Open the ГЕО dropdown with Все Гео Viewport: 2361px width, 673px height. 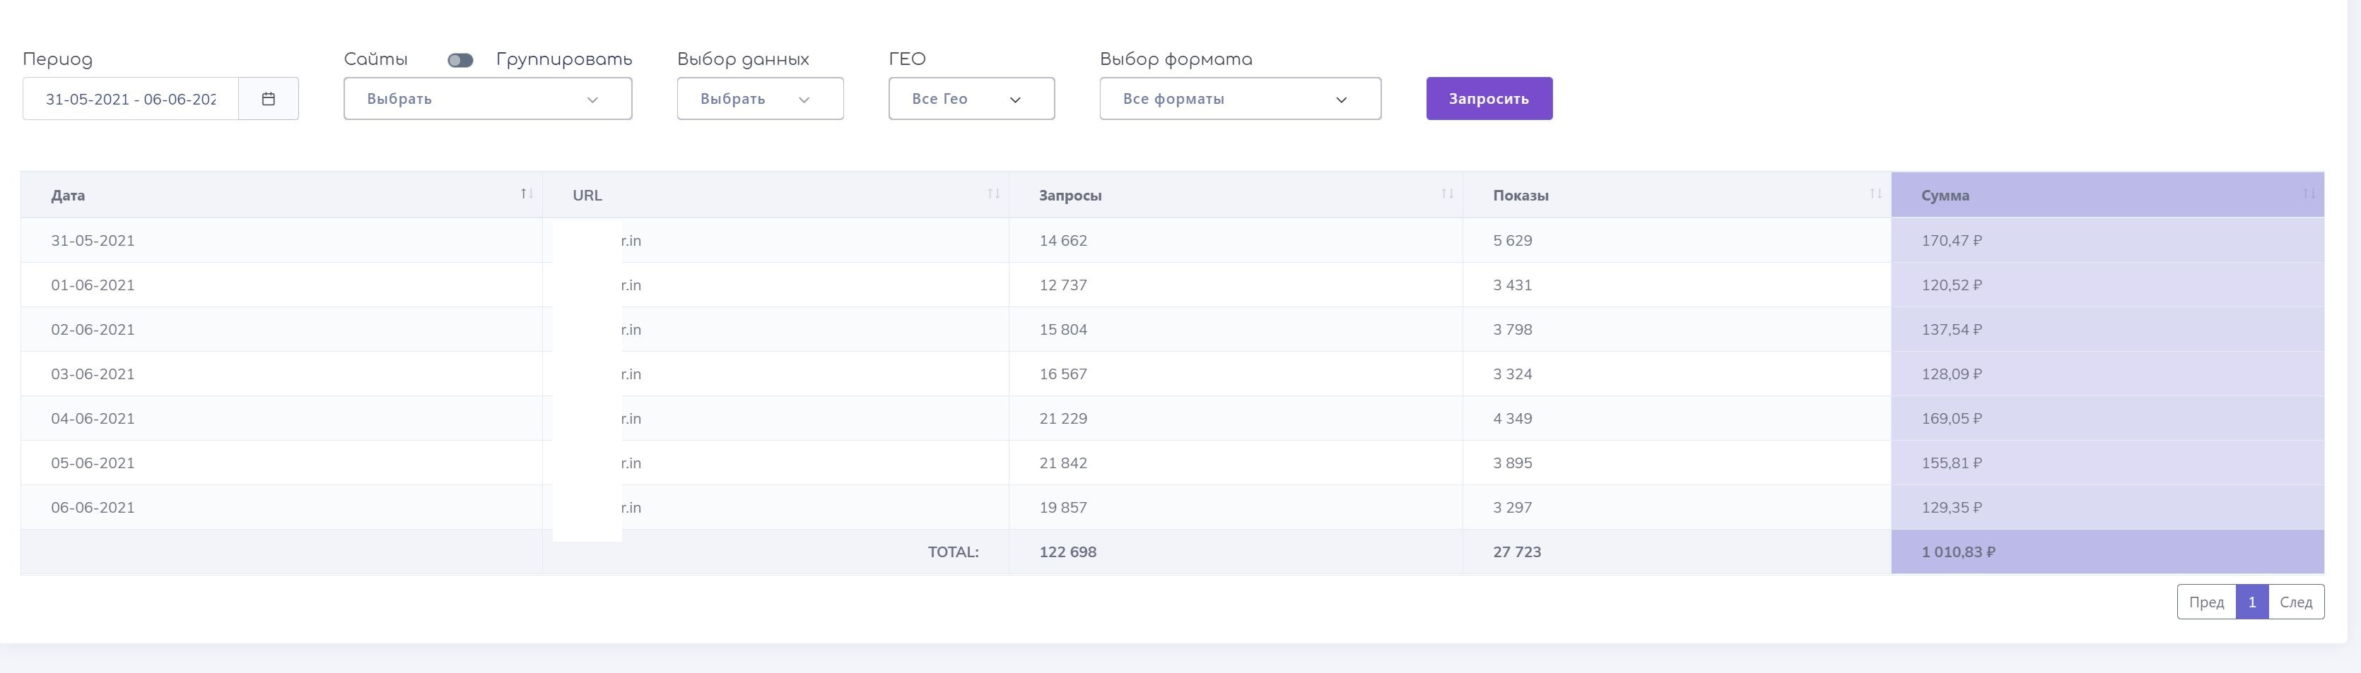(x=971, y=99)
